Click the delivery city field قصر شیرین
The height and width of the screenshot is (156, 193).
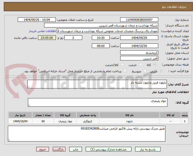[x=139, y=58]
